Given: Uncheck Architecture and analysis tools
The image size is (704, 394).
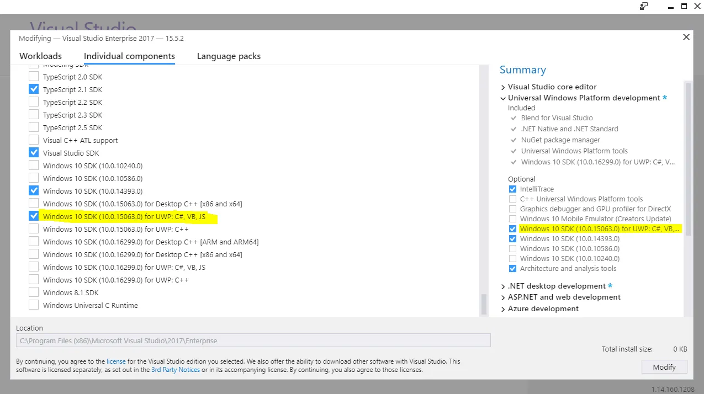Looking at the screenshot, I should [x=512, y=268].
